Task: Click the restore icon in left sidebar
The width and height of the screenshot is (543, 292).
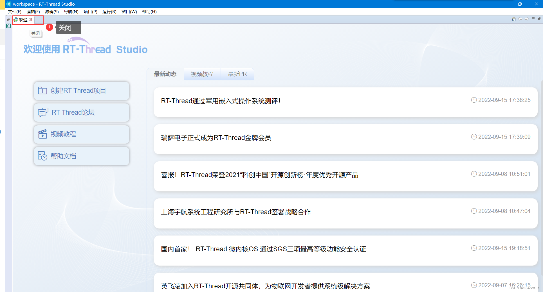Action: pyautogui.click(x=8, y=20)
